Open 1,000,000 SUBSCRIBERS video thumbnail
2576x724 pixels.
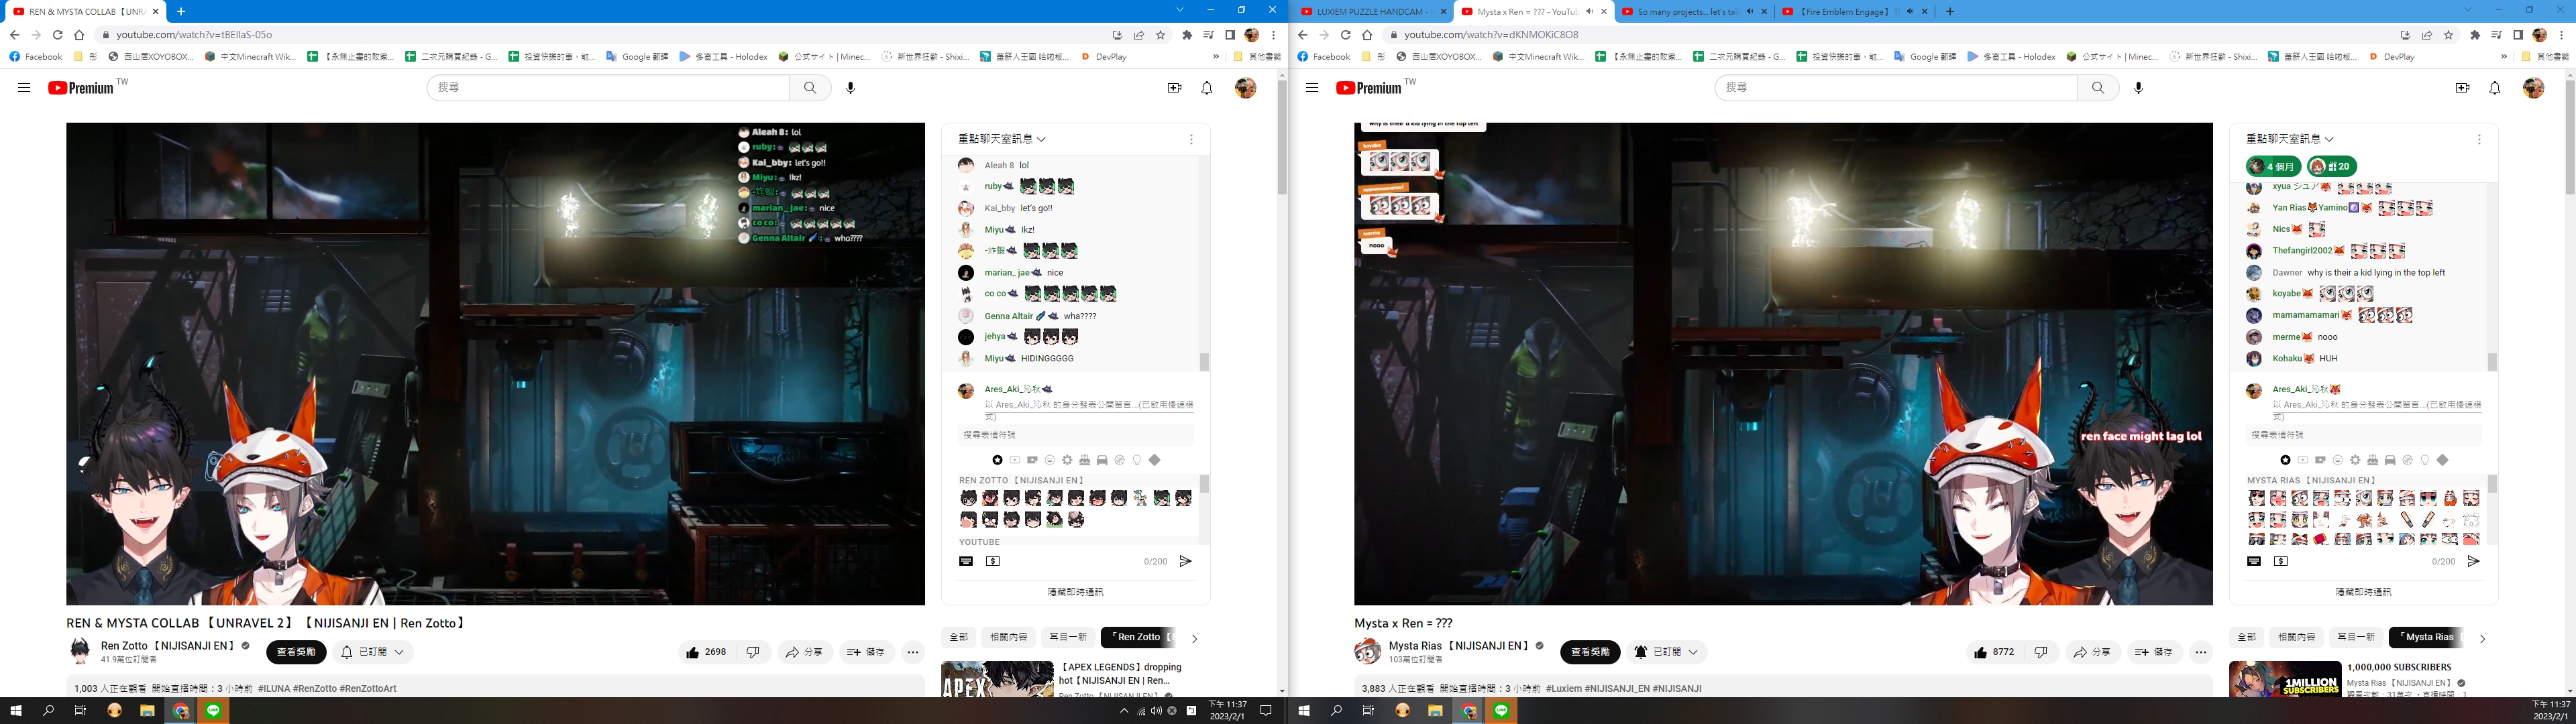(2285, 679)
